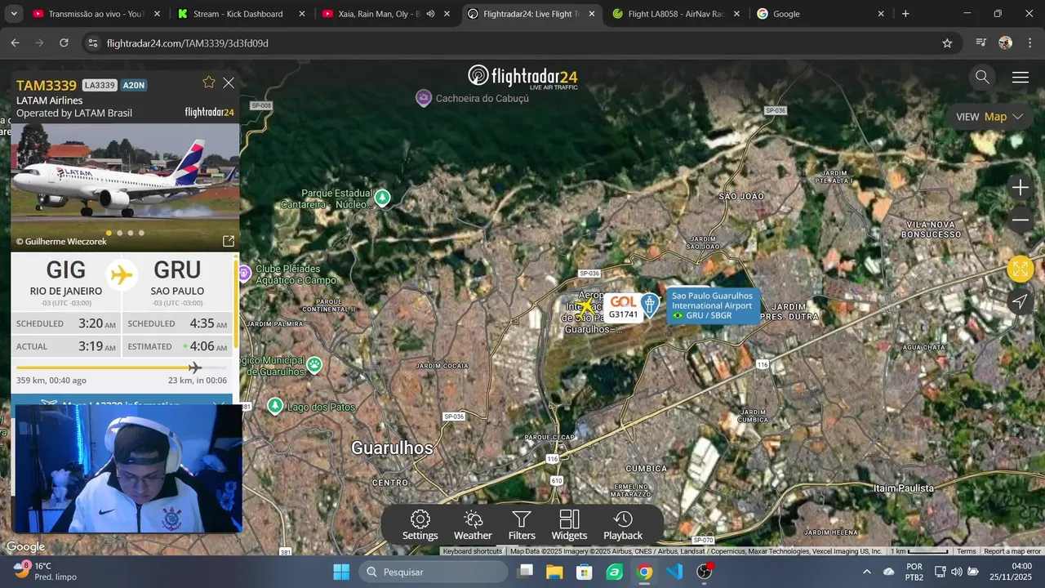Click the taskbar Pesquisar search box
The height and width of the screenshot is (588, 1045).
[x=434, y=572]
